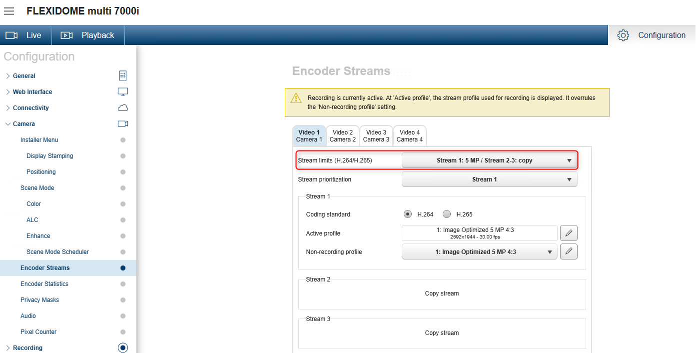696x353 pixels.
Task: Open the hamburger menu icon
Action: pyautogui.click(x=9, y=11)
